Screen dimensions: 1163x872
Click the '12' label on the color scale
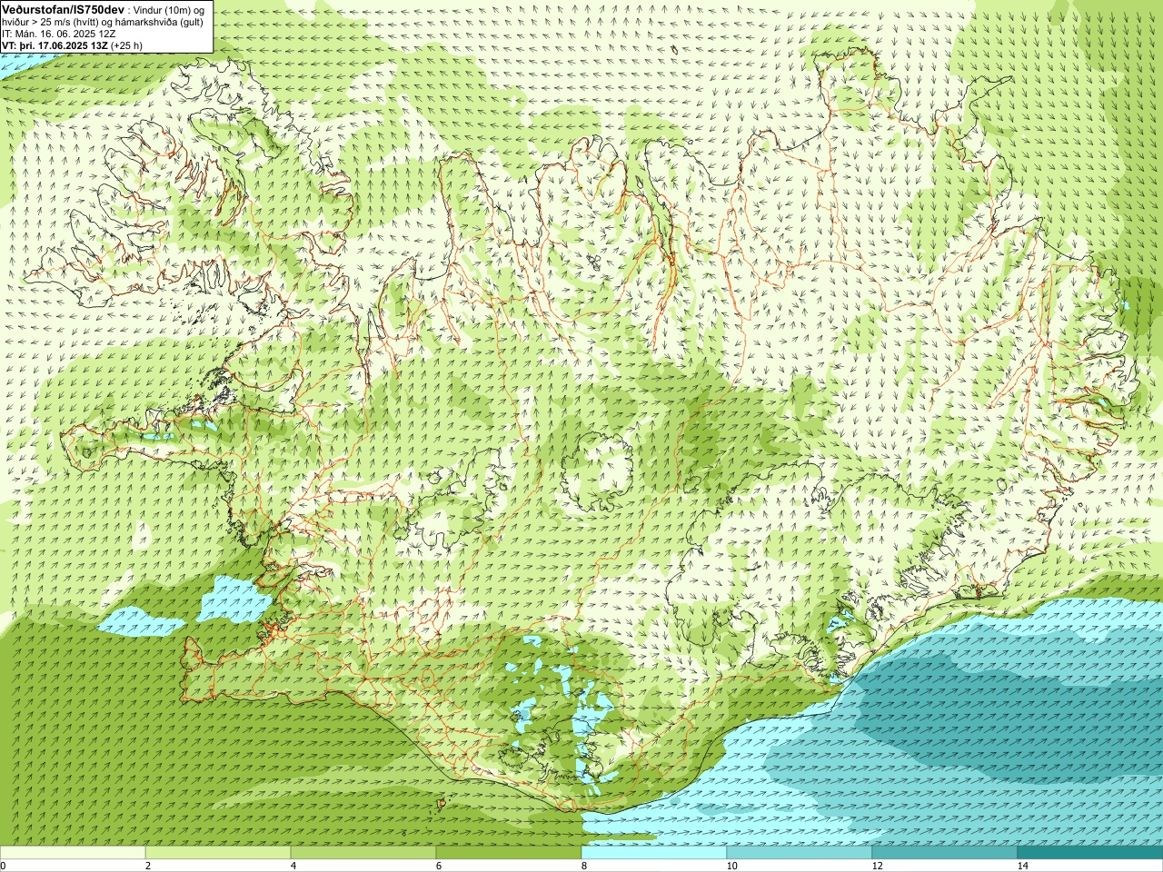coord(877,866)
